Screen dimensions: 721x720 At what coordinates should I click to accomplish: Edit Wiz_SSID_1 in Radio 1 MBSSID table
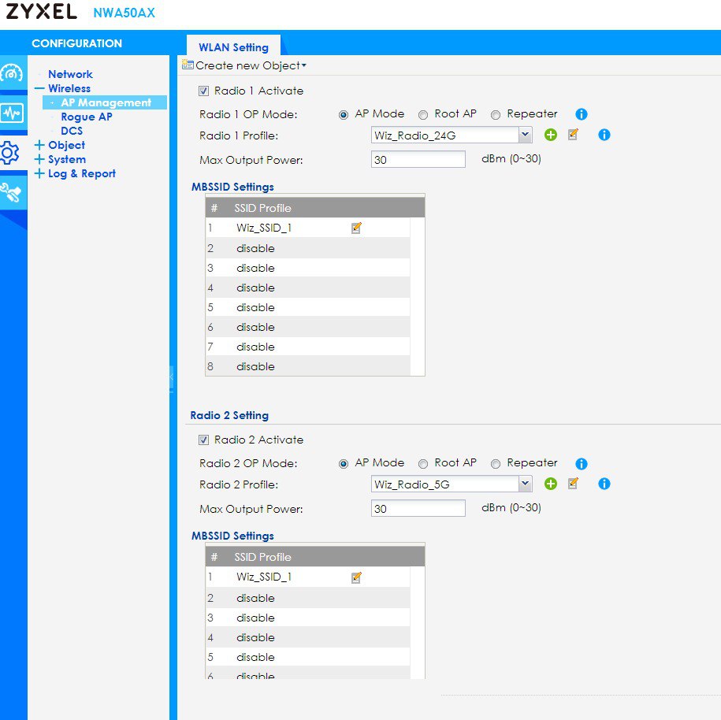356,228
